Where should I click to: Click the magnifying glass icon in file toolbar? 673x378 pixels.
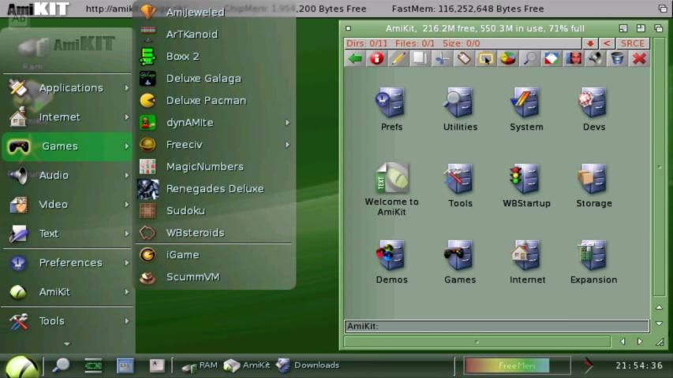(x=529, y=59)
